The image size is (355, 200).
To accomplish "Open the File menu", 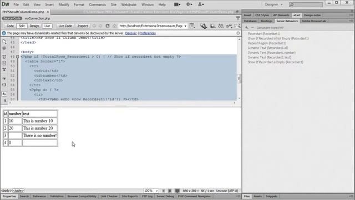I will click(x=16, y=4).
